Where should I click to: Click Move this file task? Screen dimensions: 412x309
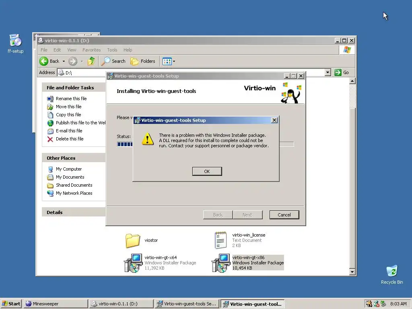click(68, 106)
